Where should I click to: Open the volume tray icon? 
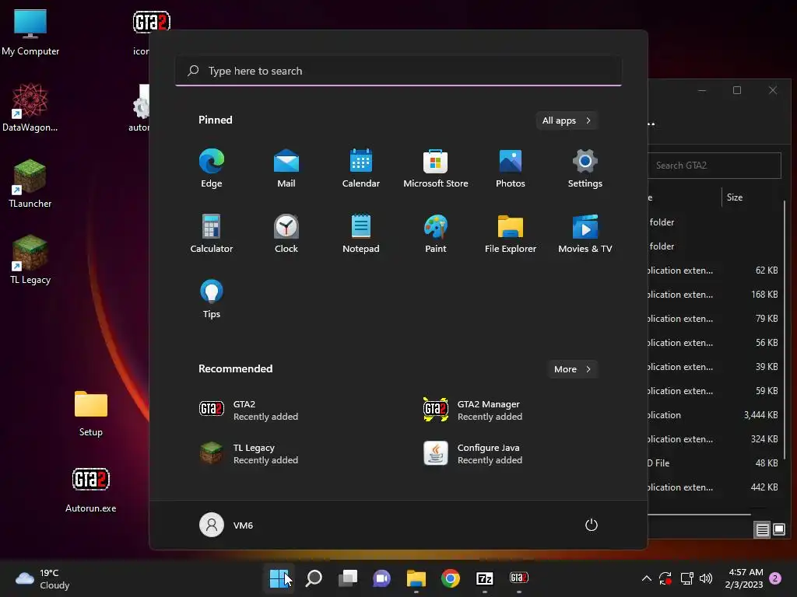coord(706,578)
